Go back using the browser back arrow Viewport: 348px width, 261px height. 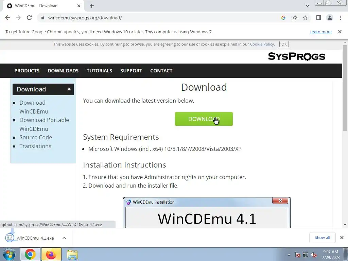[7, 18]
